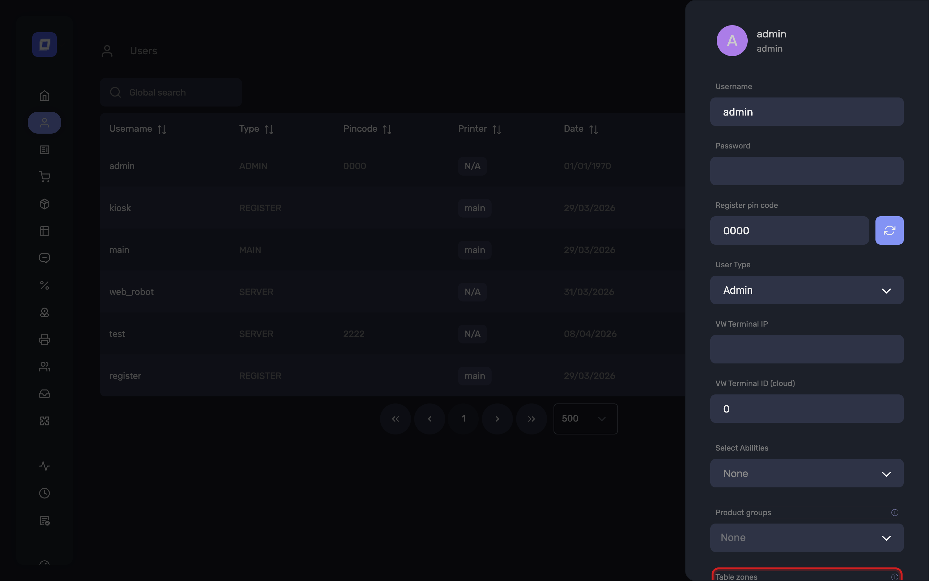Open the tables layout sidebar icon

(x=45, y=231)
